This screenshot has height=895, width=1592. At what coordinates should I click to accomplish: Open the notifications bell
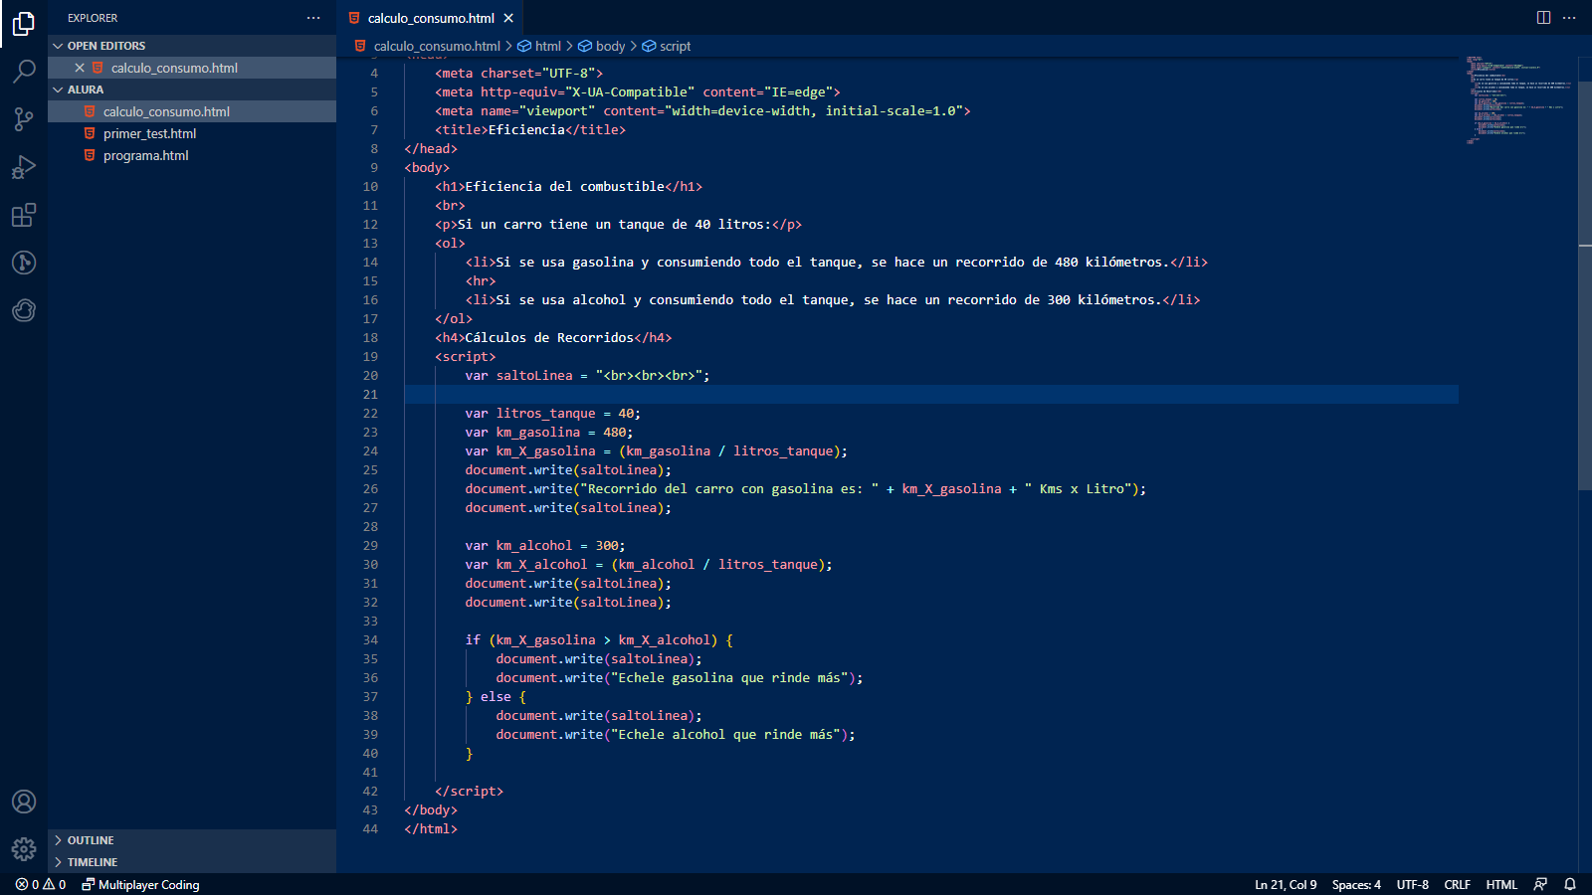pos(1570,884)
